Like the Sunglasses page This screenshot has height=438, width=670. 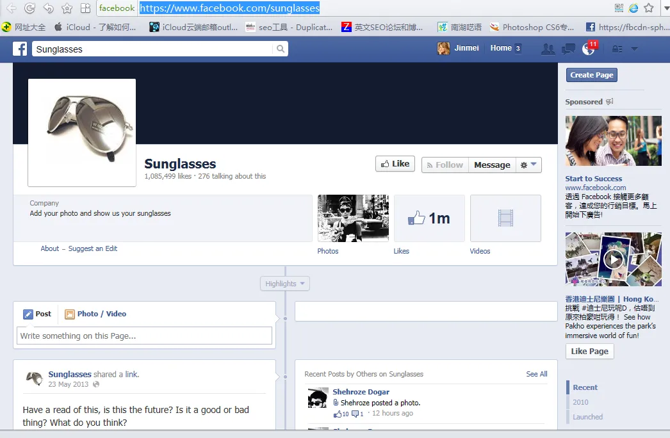coord(395,164)
